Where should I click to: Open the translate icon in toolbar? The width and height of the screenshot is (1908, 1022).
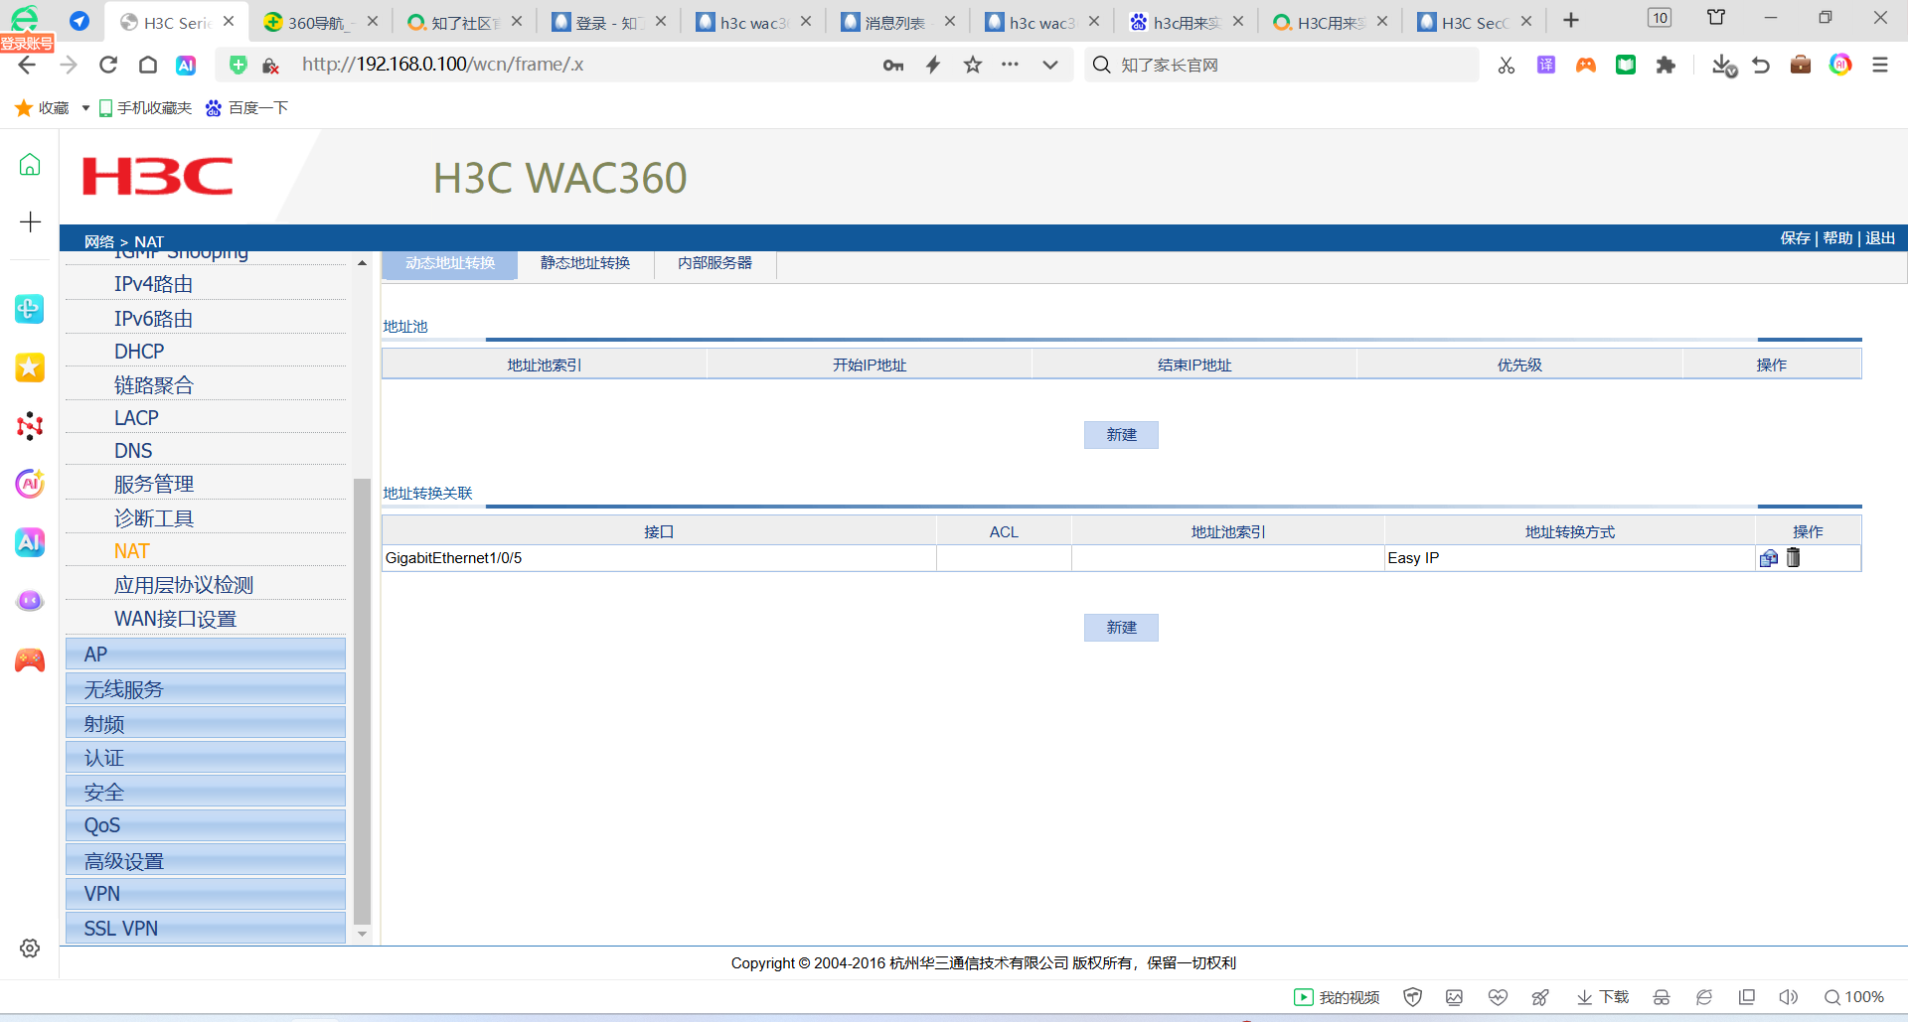pos(1546,65)
